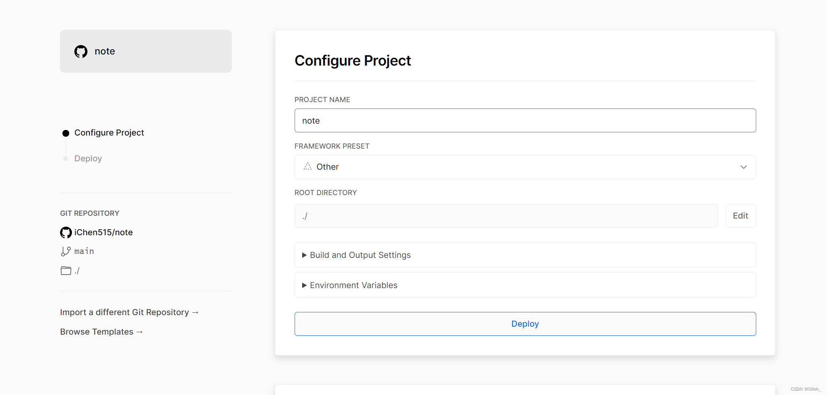827x395 pixels.
Task: Select the Configure Project step in sidebar
Action: (x=109, y=133)
